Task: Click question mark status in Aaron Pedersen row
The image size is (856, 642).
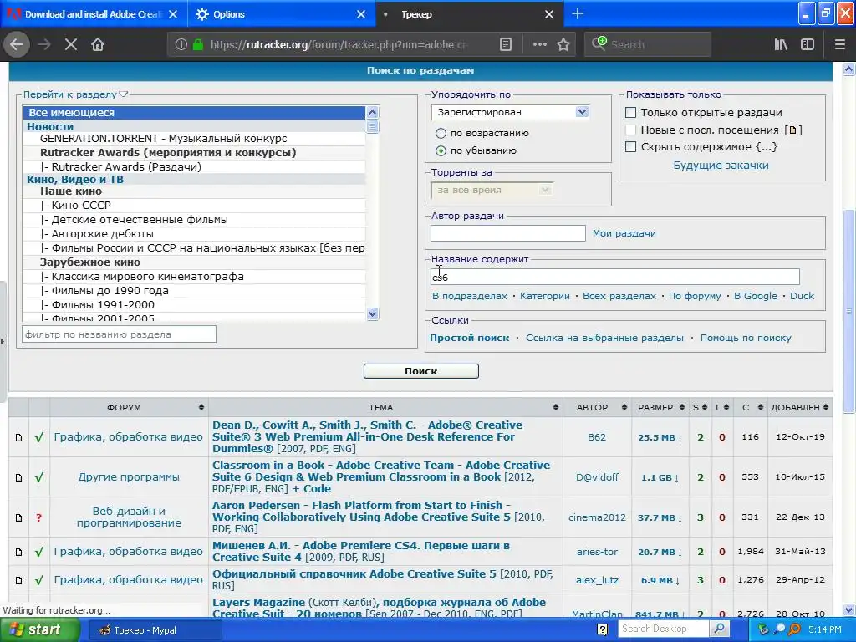Action: pos(38,517)
